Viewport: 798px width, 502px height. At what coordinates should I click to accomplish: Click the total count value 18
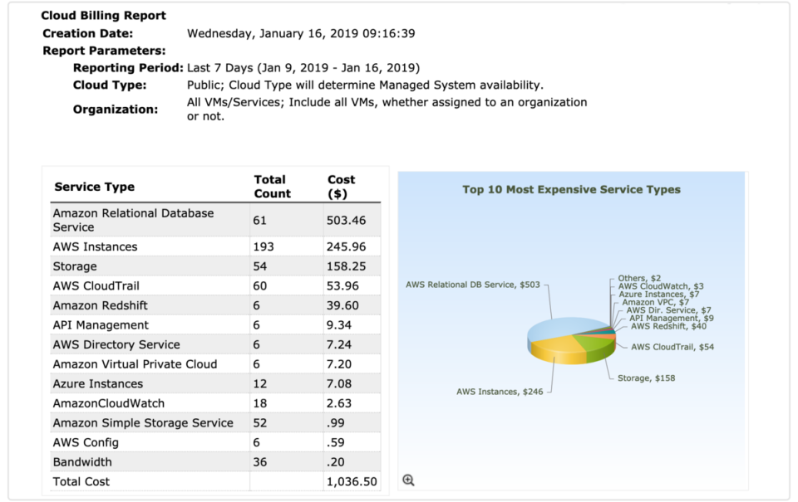tap(259, 403)
